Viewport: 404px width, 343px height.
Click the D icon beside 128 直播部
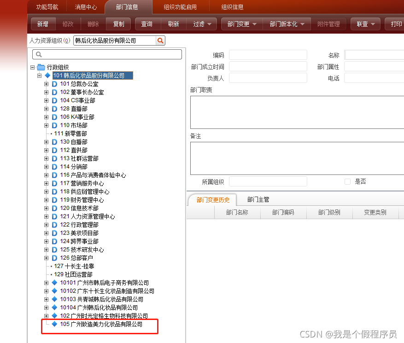tap(54, 109)
